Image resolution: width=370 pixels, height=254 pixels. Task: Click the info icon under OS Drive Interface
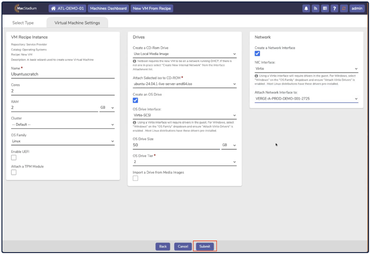(135, 123)
